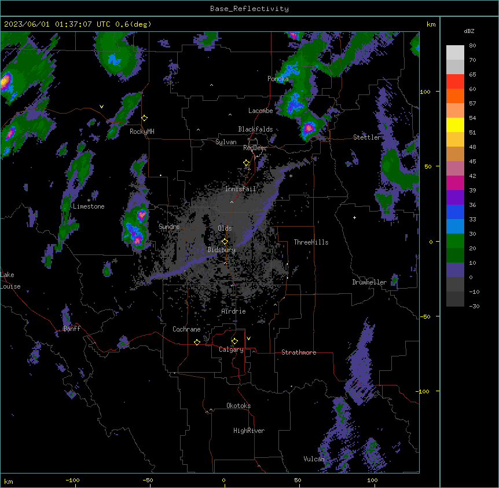The image size is (499, 488).
Task: Click the Cochrane town label
Action: [x=186, y=329]
